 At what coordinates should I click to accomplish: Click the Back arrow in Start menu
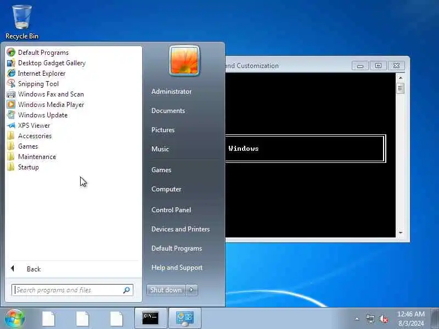12,269
